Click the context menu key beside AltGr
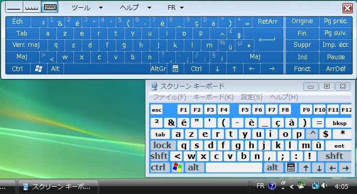Viewport: 357px width, 194px height. 175,68
